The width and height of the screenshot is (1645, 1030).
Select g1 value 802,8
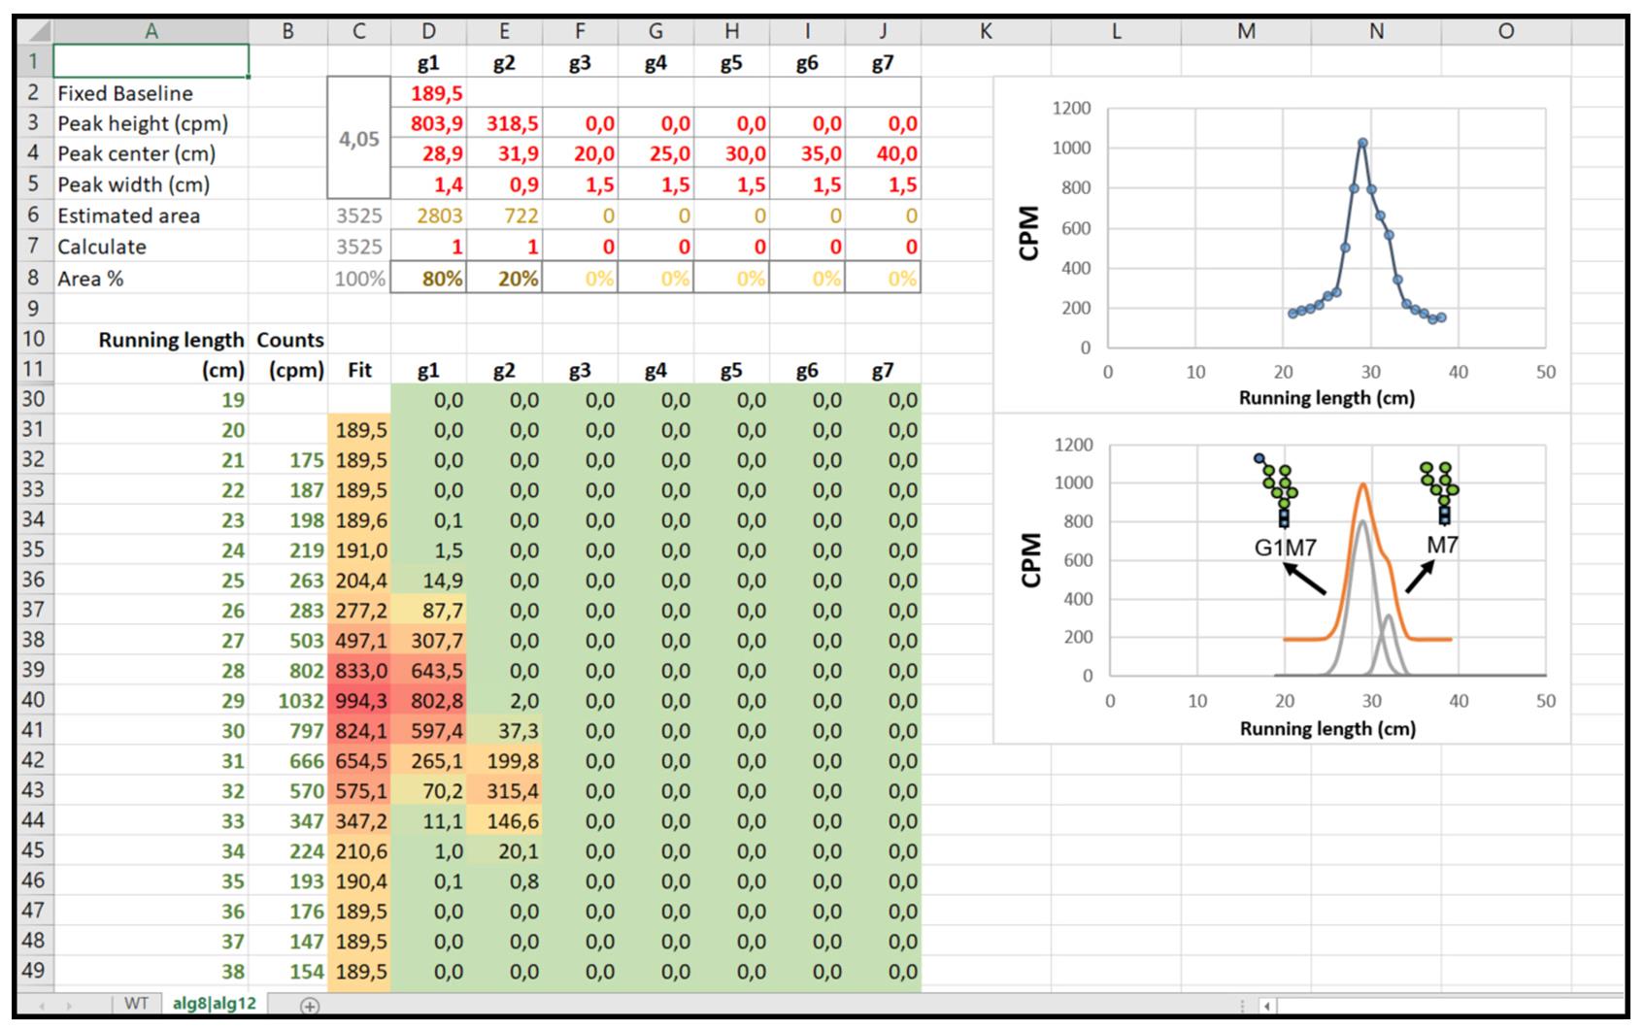click(x=428, y=700)
